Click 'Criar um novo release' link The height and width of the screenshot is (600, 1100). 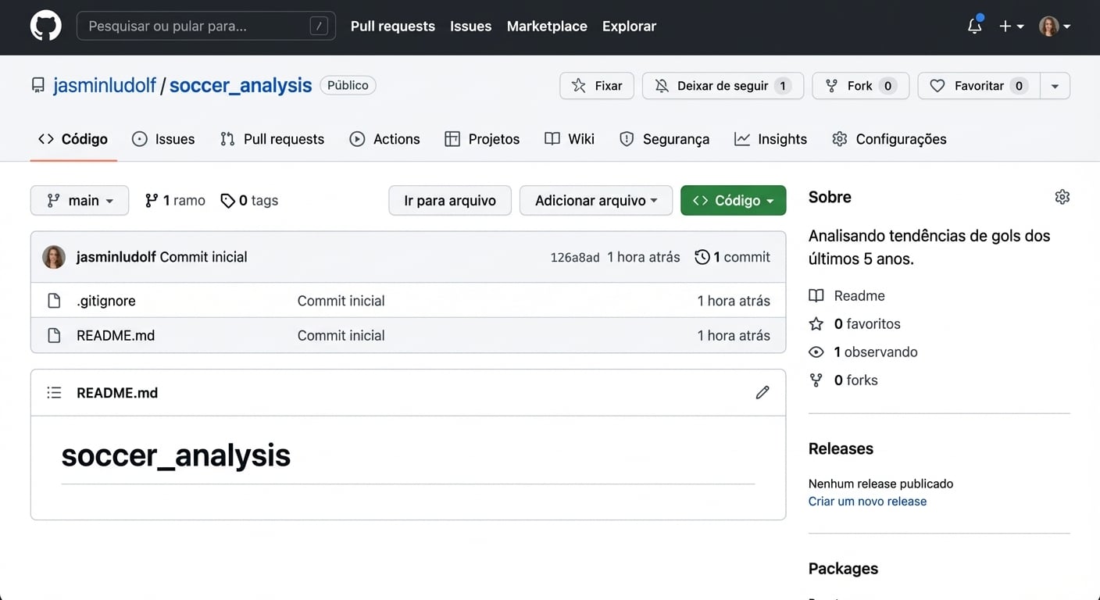pos(867,502)
